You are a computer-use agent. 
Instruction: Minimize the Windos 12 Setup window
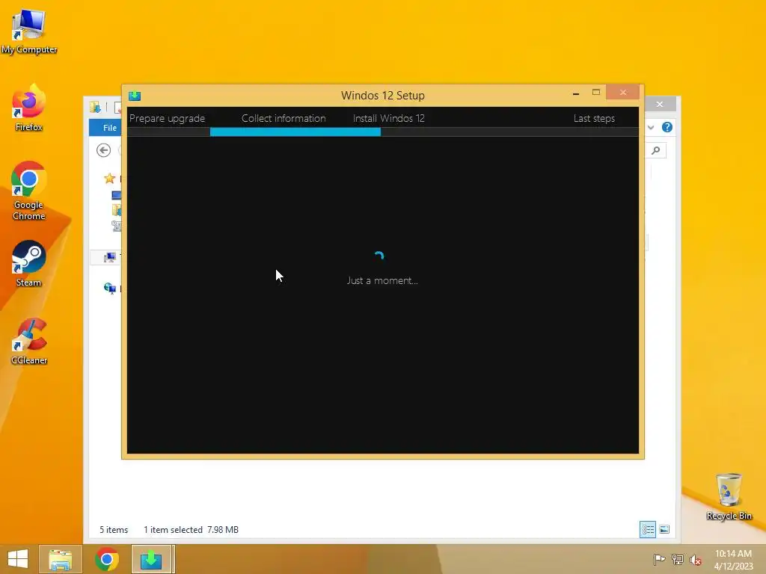pos(576,93)
